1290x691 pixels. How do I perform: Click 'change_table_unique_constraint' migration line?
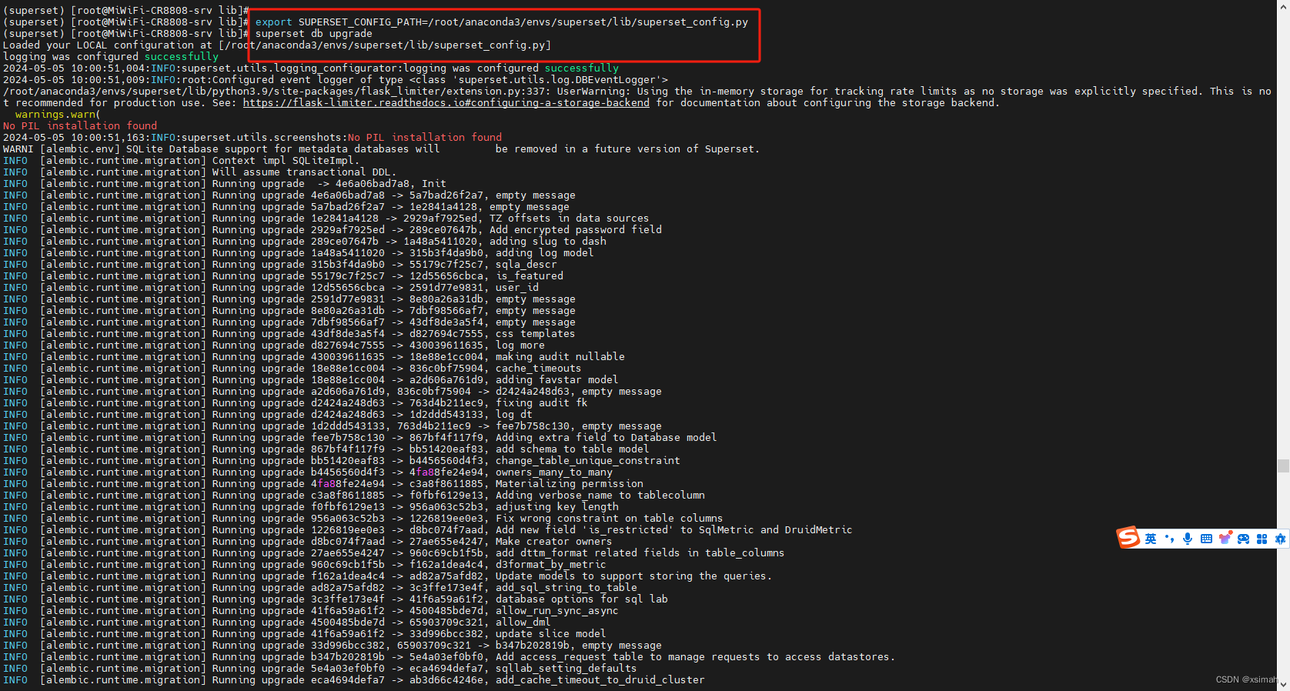pyautogui.click(x=342, y=460)
